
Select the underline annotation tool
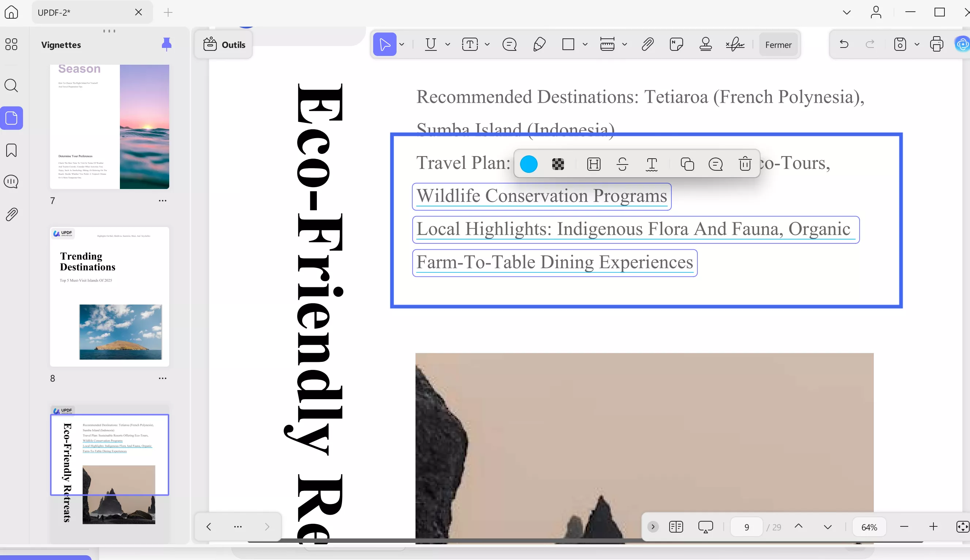pos(431,45)
